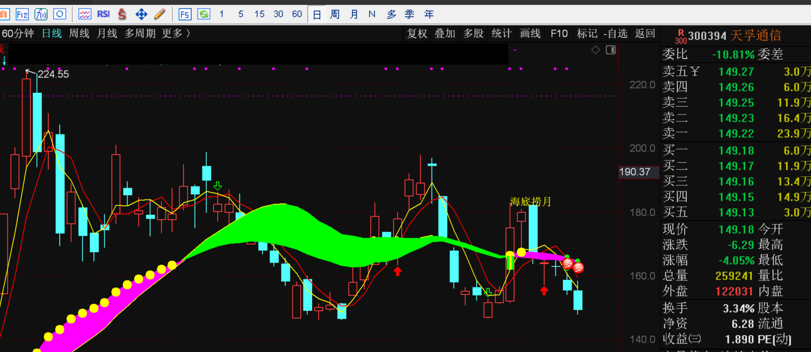This screenshot has height=352, width=811.
Task: Select the blue four-arrow move tool
Action: coord(141,14)
